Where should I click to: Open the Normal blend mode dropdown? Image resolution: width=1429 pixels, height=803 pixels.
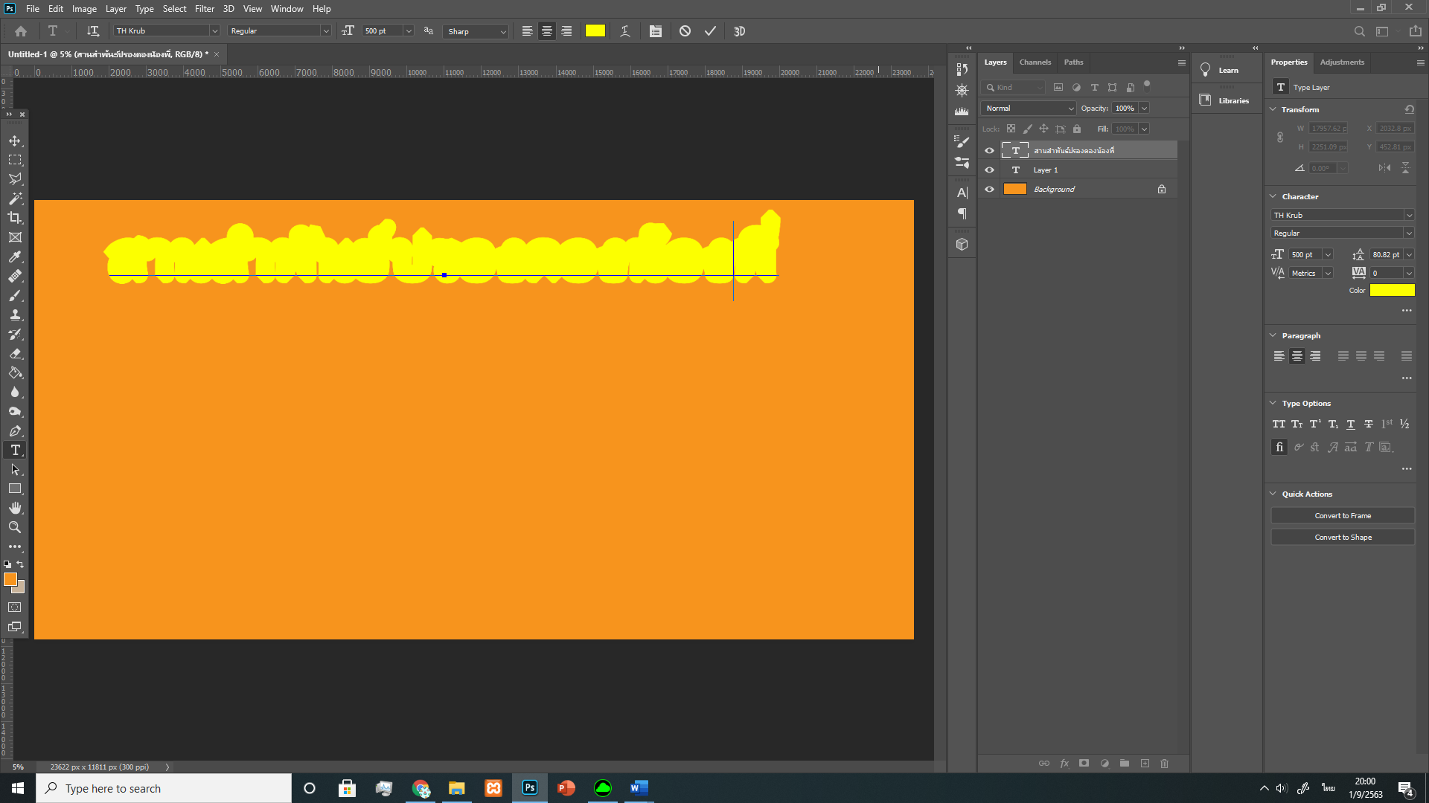[x=1029, y=108]
